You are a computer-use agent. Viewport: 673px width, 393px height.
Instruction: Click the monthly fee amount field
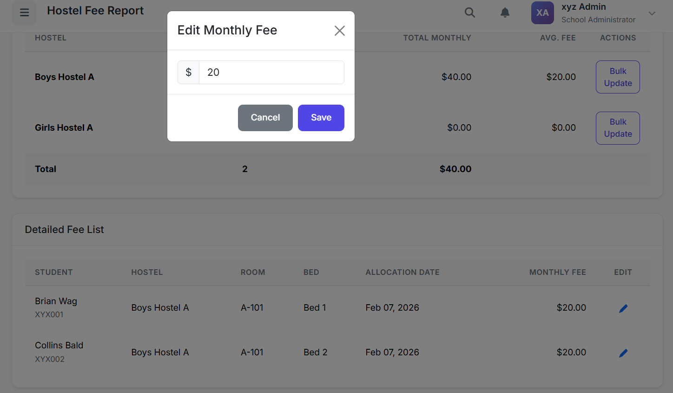click(271, 73)
